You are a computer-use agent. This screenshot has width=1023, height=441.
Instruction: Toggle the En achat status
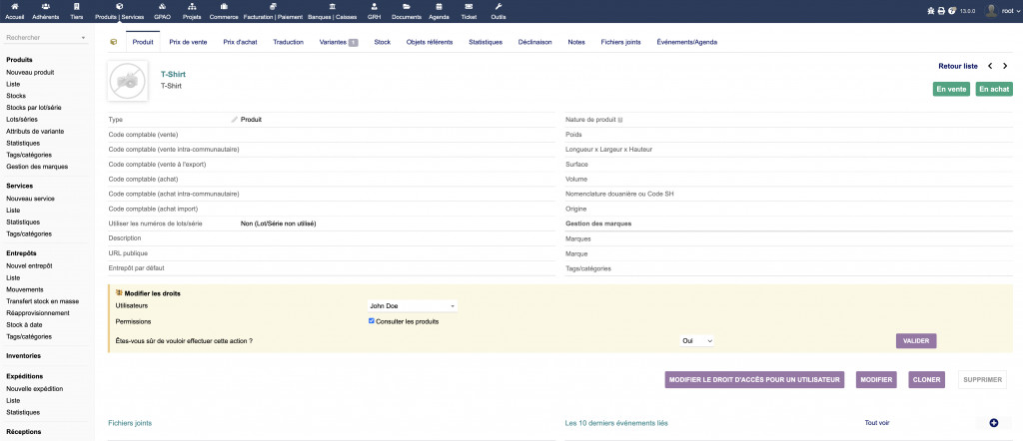(994, 89)
